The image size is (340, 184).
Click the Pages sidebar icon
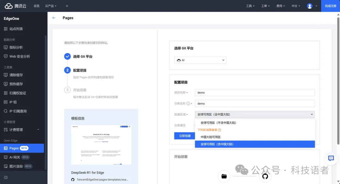(x=6, y=148)
